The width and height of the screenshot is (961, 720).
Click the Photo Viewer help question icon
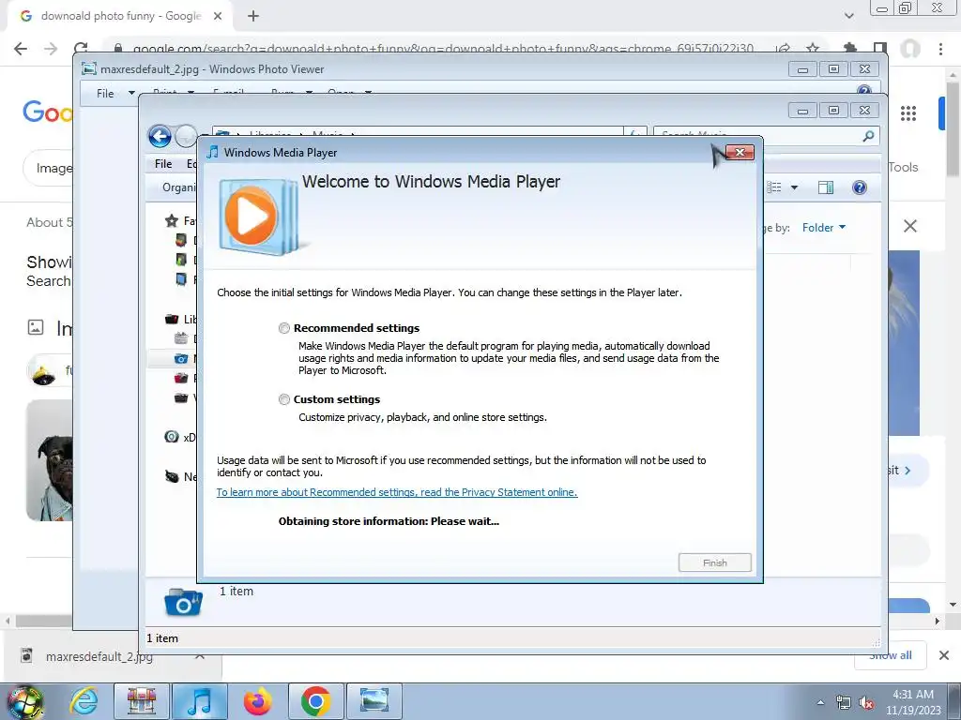864,91
